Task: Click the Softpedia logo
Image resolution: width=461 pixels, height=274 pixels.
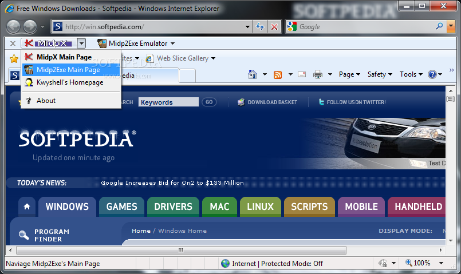Action: 77,139
